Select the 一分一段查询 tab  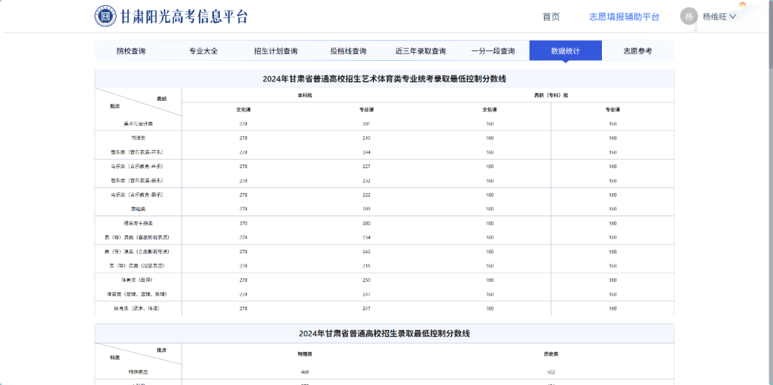[x=492, y=51]
